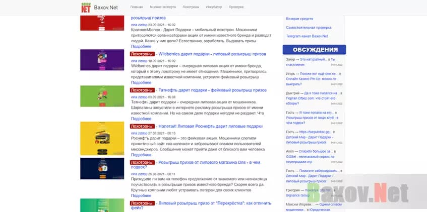
Task: Click Лохотроны tag on Роснефть article
Action: [x=143, y=126]
